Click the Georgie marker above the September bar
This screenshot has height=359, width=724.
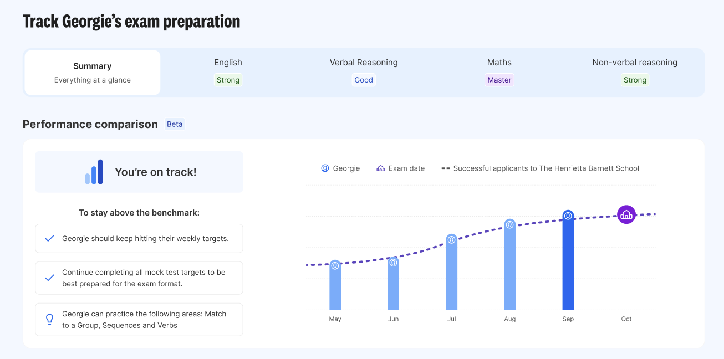(x=568, y=216)
